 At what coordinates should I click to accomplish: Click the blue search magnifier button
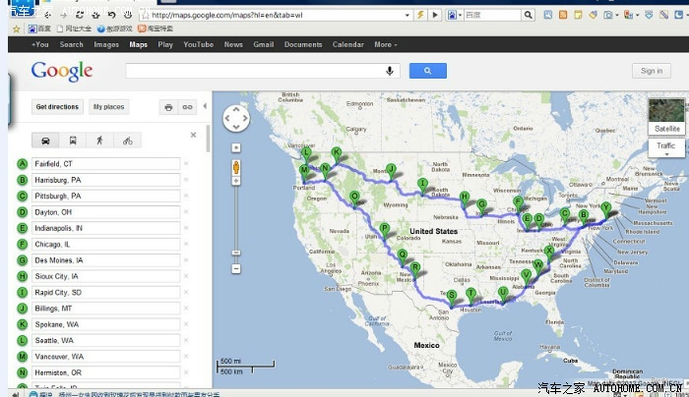click(x=427, y=71)
